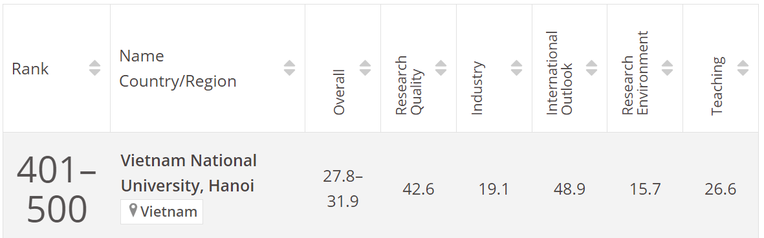Click the 42.6 Research Quality value

click(419, 189)
